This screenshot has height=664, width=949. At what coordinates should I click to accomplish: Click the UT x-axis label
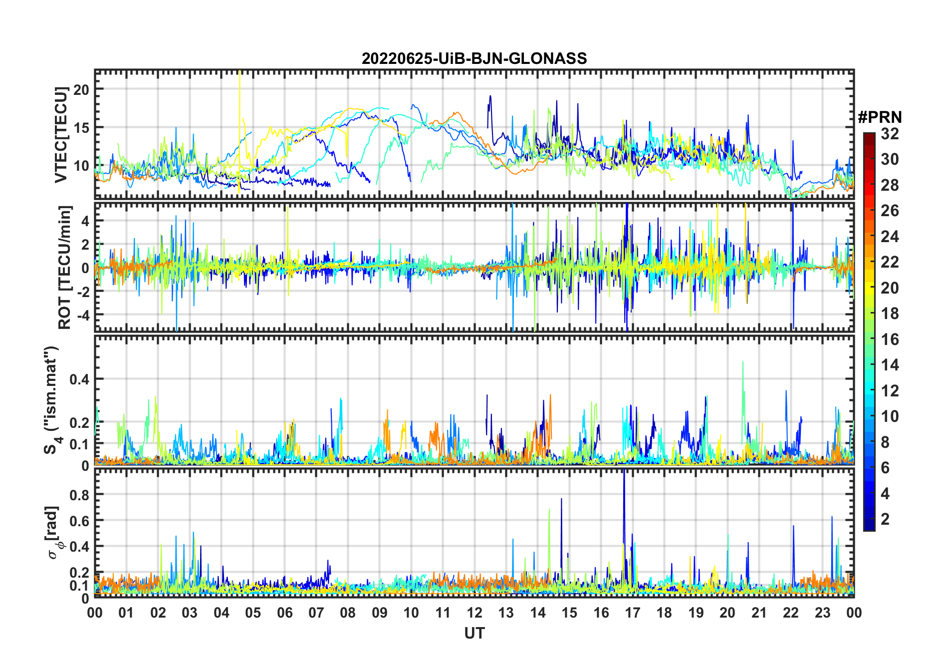[x=474, y=634]
